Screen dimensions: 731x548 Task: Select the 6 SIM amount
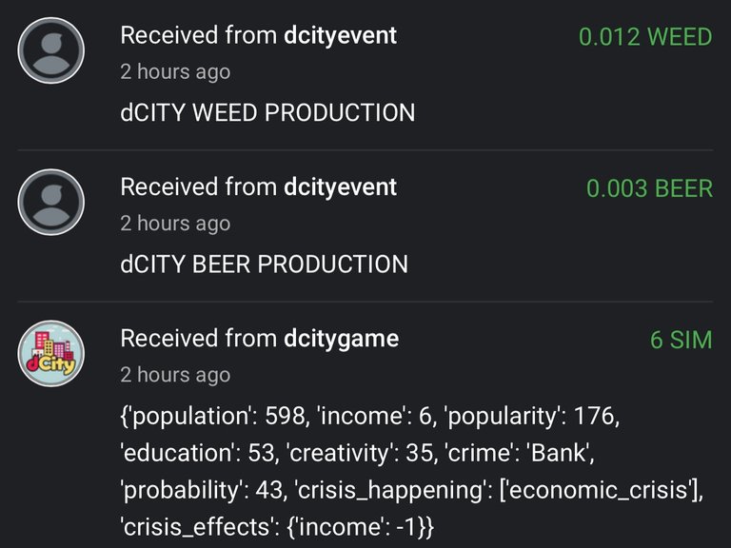pos(682,340)
